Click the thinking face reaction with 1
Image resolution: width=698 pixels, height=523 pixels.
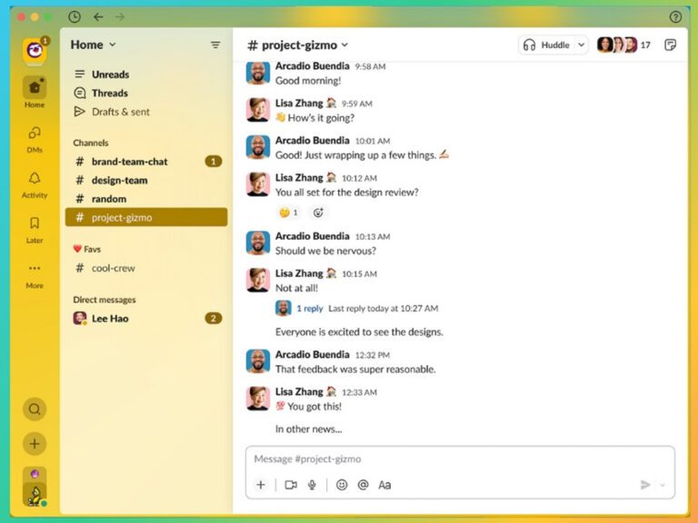(x=288, y=212)
